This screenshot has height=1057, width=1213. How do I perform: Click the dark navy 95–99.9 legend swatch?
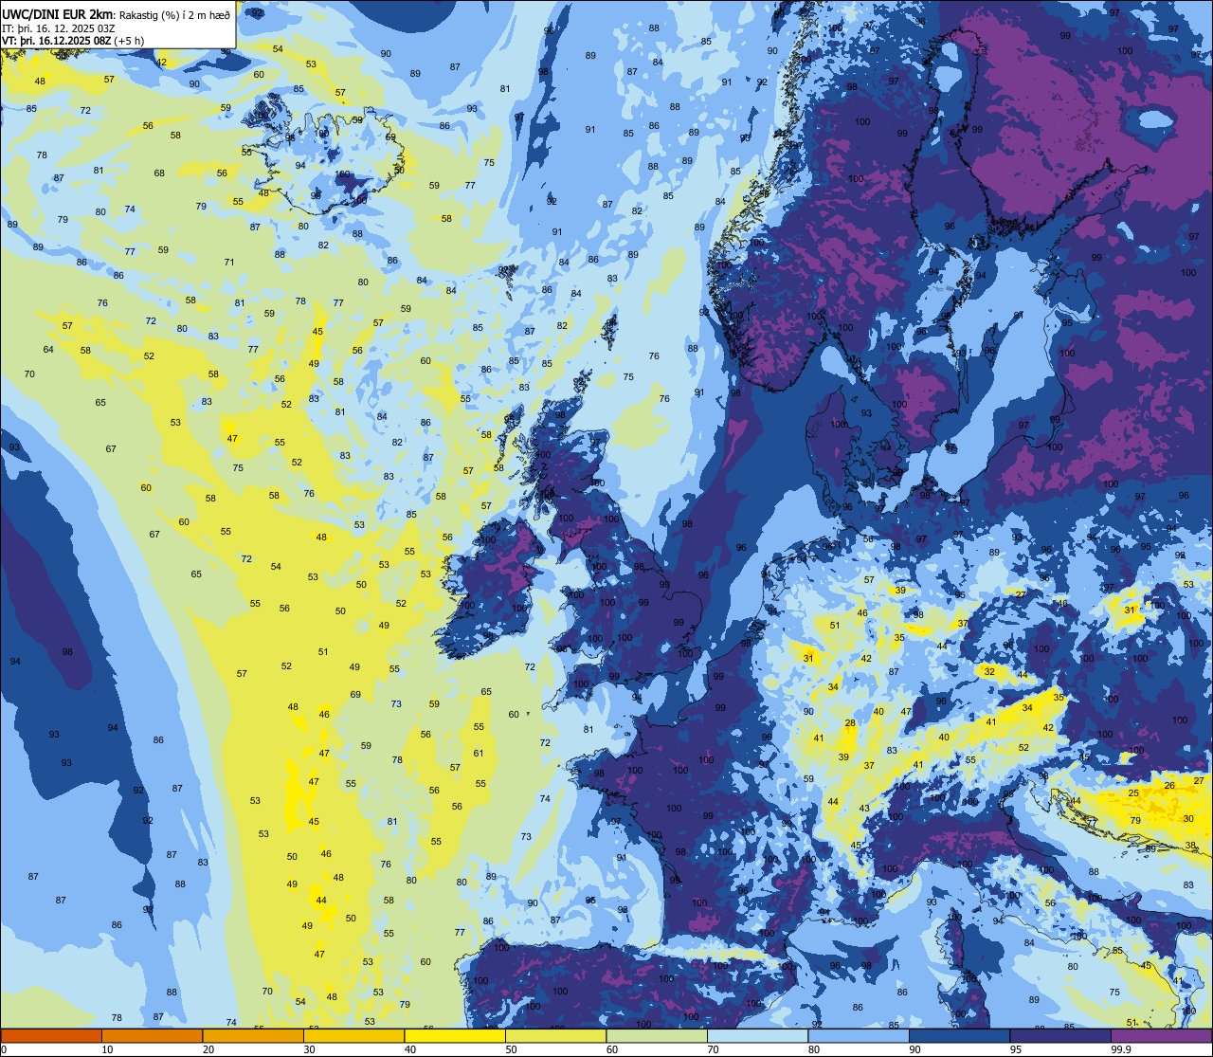(1060, 1035)
